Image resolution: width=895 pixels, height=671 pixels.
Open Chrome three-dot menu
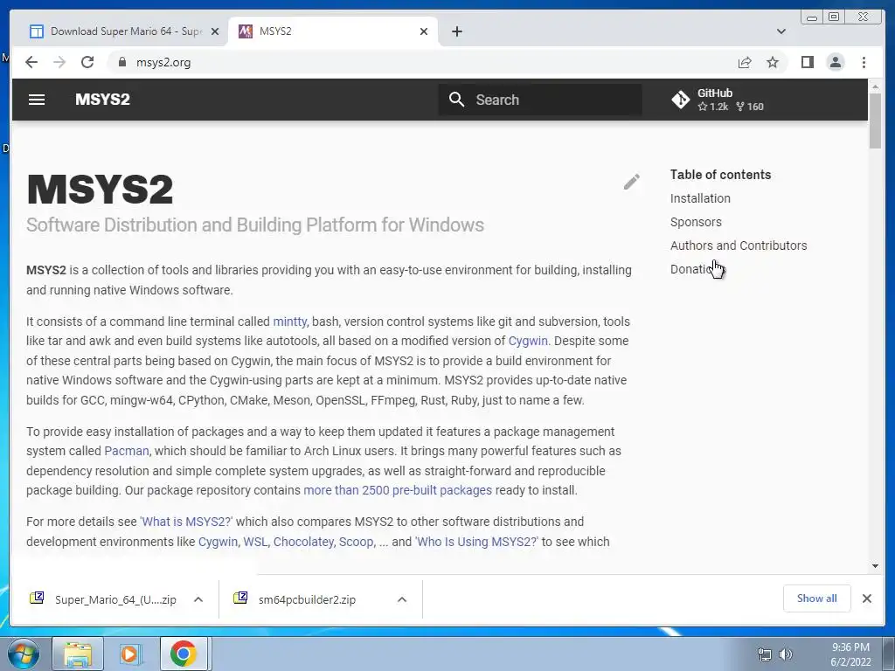864,62
